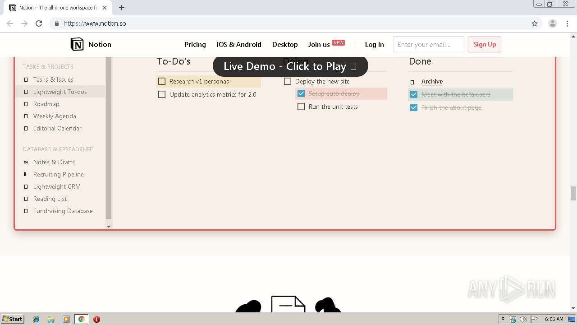The width and height of the screenshot is (577, 325).
Task: Select Lightweight To-dos in sidebar
Action: pyautogui.click(x=60, y=92)
